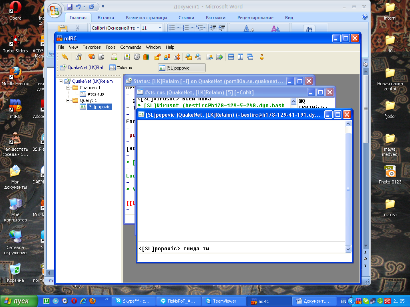
Task: Open the mIRC Help menu
Action: tap(170, 47)
